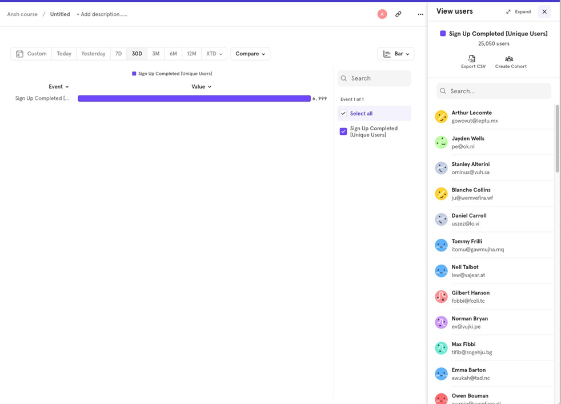Screen dimensions: 561x404
Task: Click the Search field in the users panel
Action: coord(493,91)
